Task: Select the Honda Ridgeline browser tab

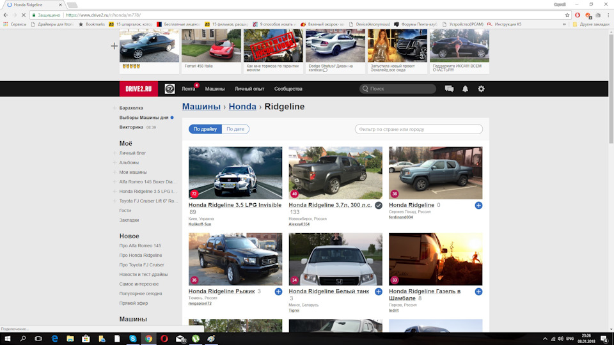Action: (x=33, y=4)
